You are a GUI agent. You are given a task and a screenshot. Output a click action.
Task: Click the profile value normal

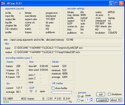coord(84,18)
